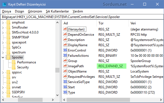Viewport: 164px width, 103px height.
Task: Collapse the Spooler tree node
Action: coord(3,57)
